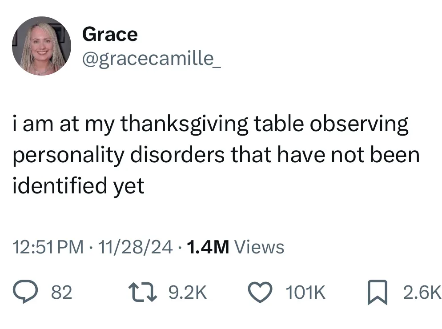Click the word thanksgiving in the tweet
The width and height of the screenshot is (442, 329).
pyautogui.click(x=185, y=124)
